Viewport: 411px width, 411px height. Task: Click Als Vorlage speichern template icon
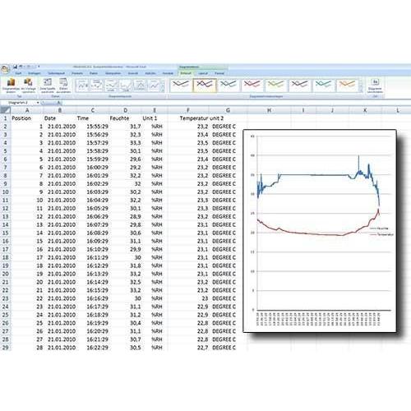[x=29, y=85]
